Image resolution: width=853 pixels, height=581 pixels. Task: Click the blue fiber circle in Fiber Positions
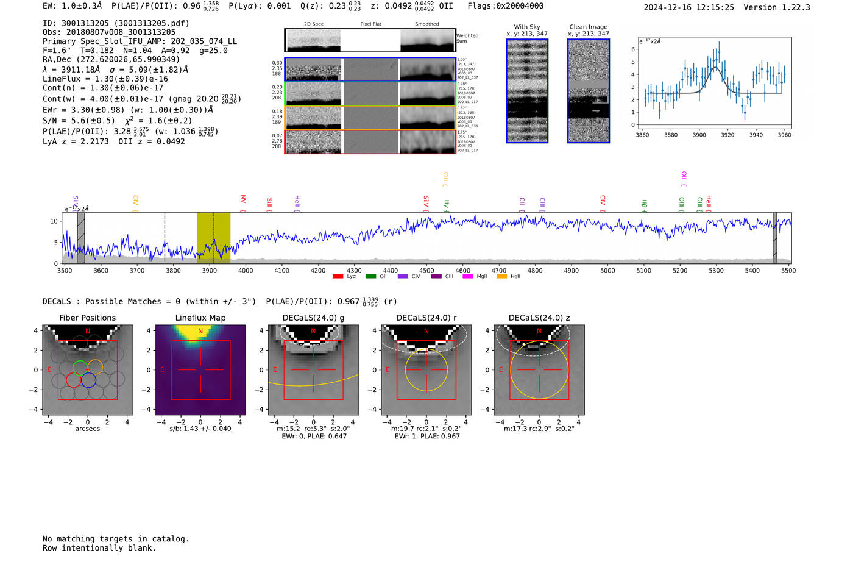click(88, 380)
